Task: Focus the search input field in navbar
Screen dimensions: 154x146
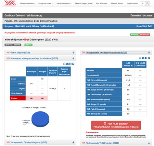Action: pyautogui.click(x=143, y=4)
